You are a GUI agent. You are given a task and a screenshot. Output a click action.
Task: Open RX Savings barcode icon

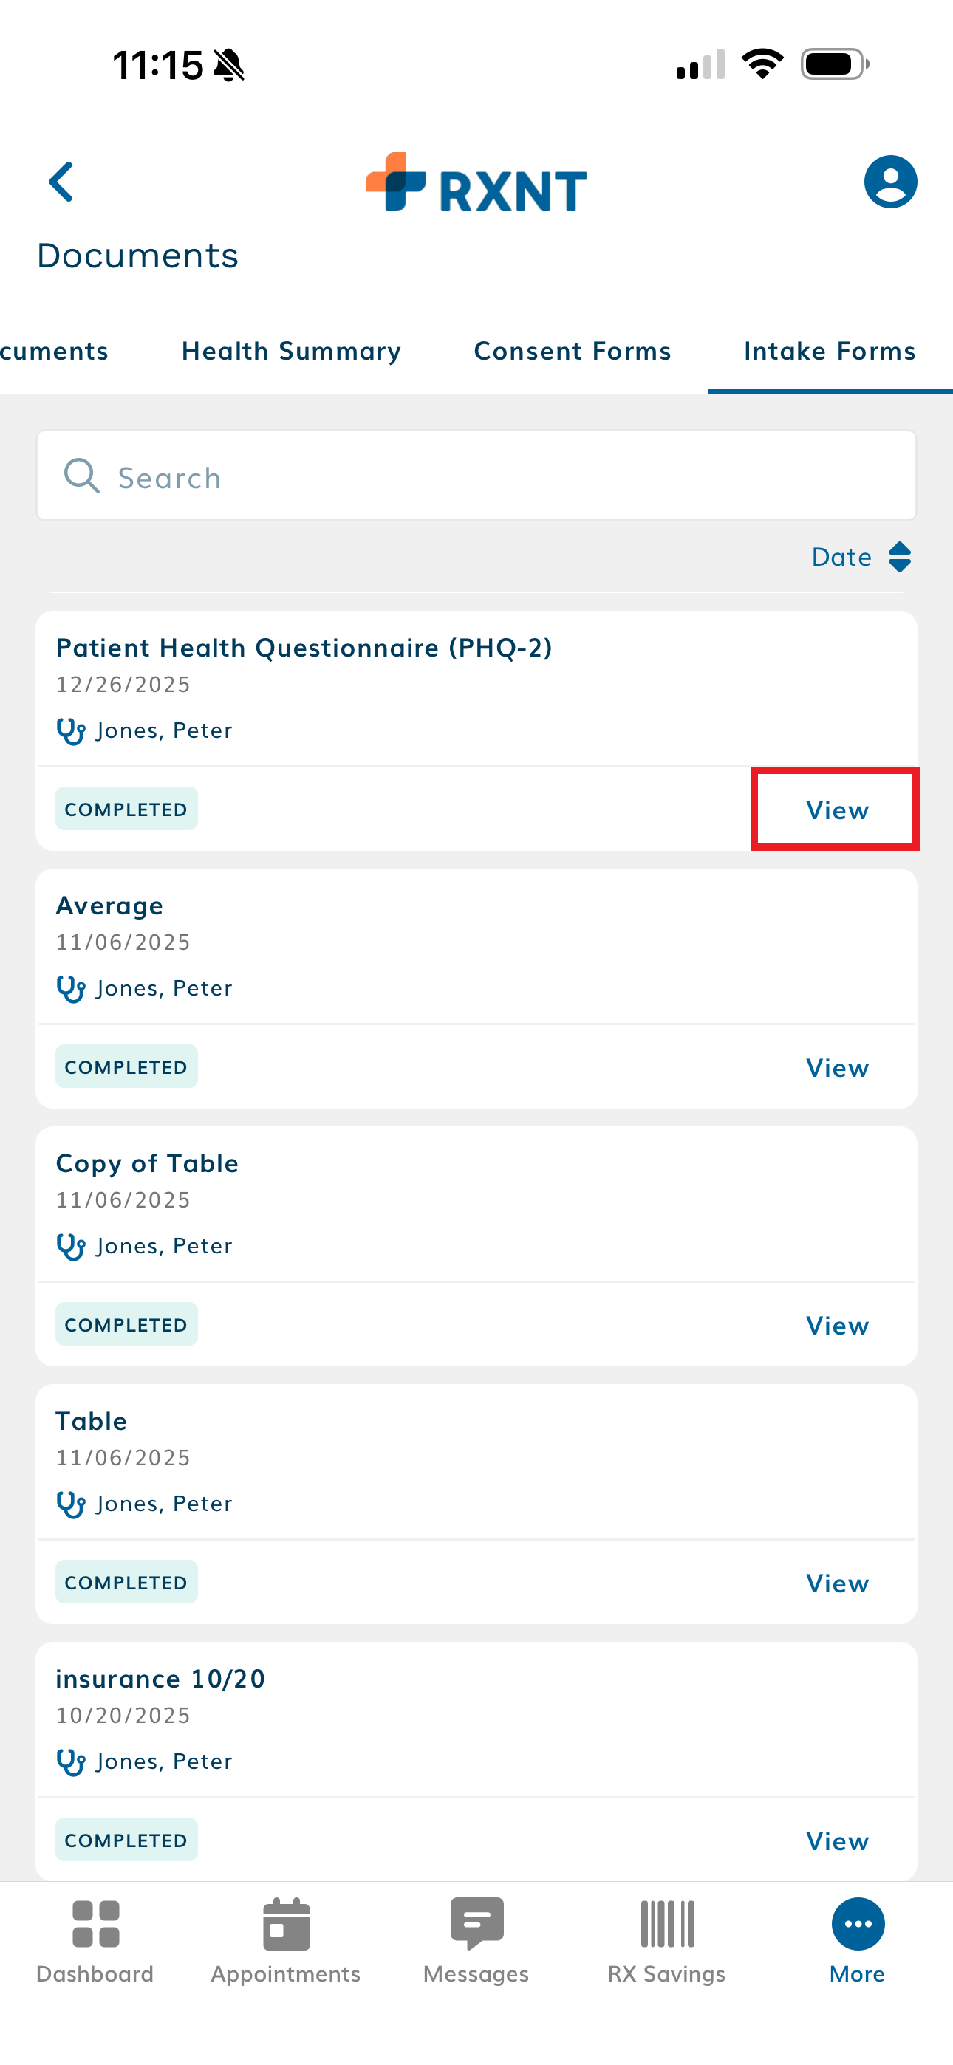tap(666, 1924)
